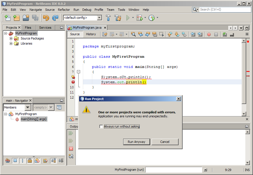Image resolution: width=253 pixels, height=175 pixels.
Task: Toggle Show Static Members filter in Navigator
Action: click(x=22, y=161)
